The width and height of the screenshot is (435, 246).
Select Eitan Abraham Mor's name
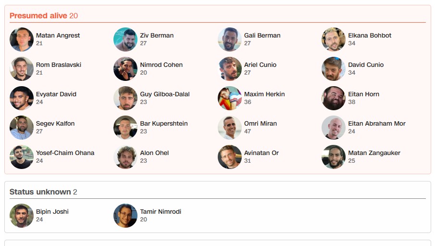tap(377, 124)
